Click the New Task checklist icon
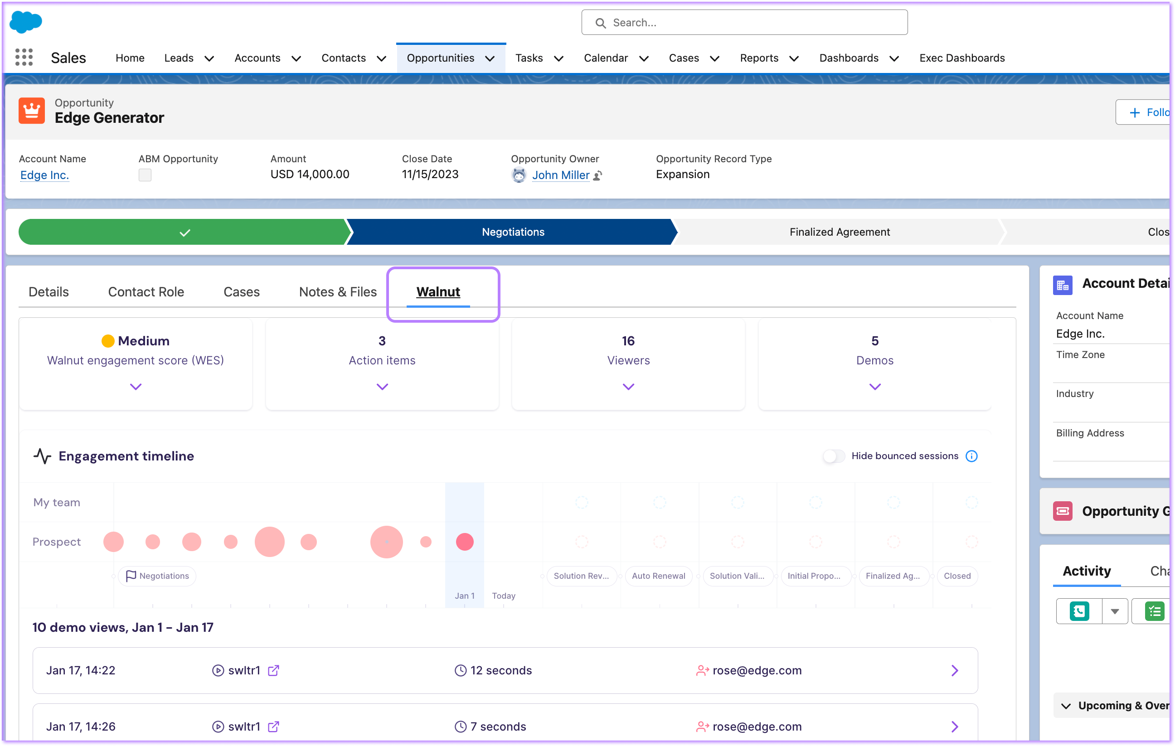1175x746 pixels. 1155,611
